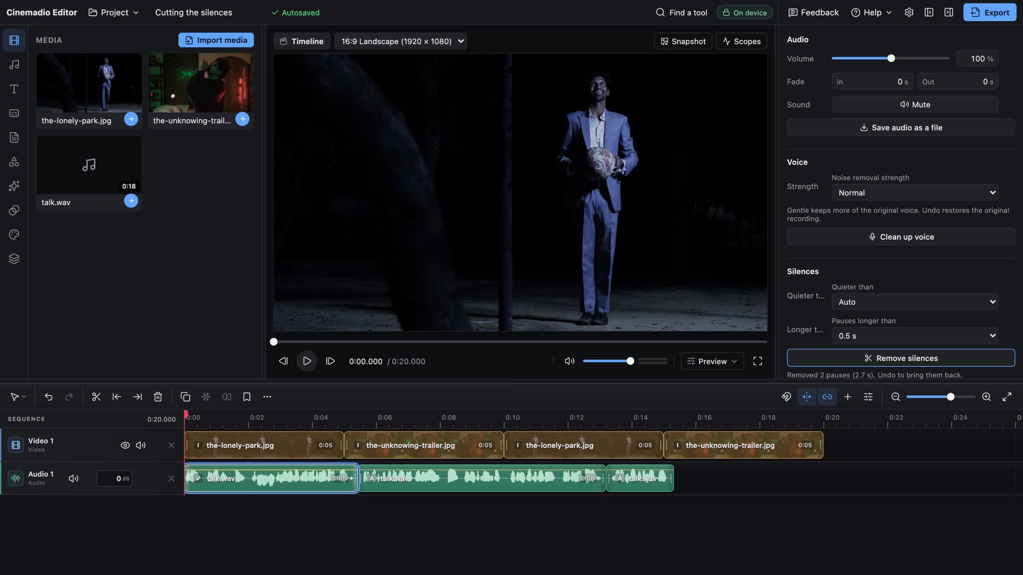
Task: Add a bookmark marker to timeline
Action: (247, 397)
